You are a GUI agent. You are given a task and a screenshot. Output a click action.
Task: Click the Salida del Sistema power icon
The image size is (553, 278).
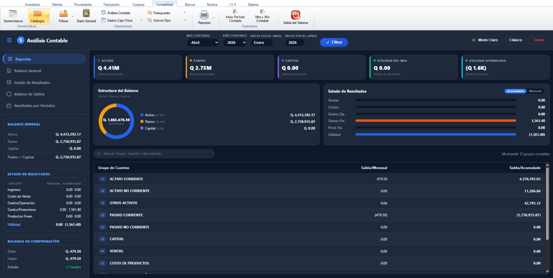[296, 15]
